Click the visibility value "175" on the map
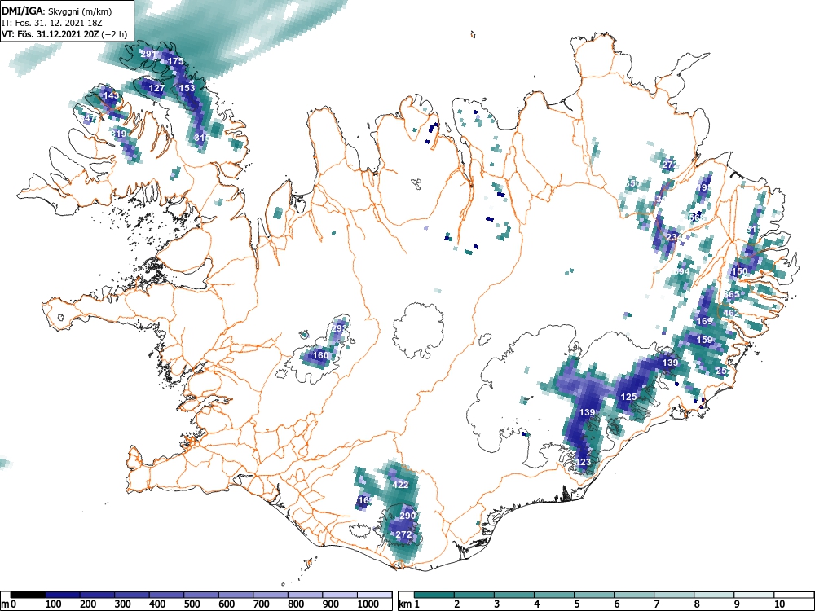Screen dimensions: 815x611 176,61
